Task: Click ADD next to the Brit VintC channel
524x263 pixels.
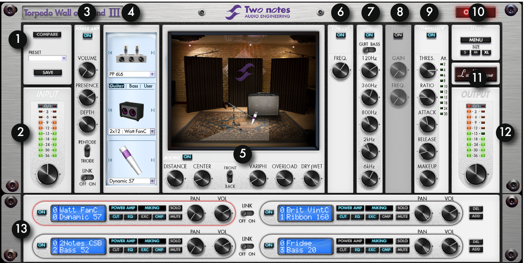Action: pos(476,216)
